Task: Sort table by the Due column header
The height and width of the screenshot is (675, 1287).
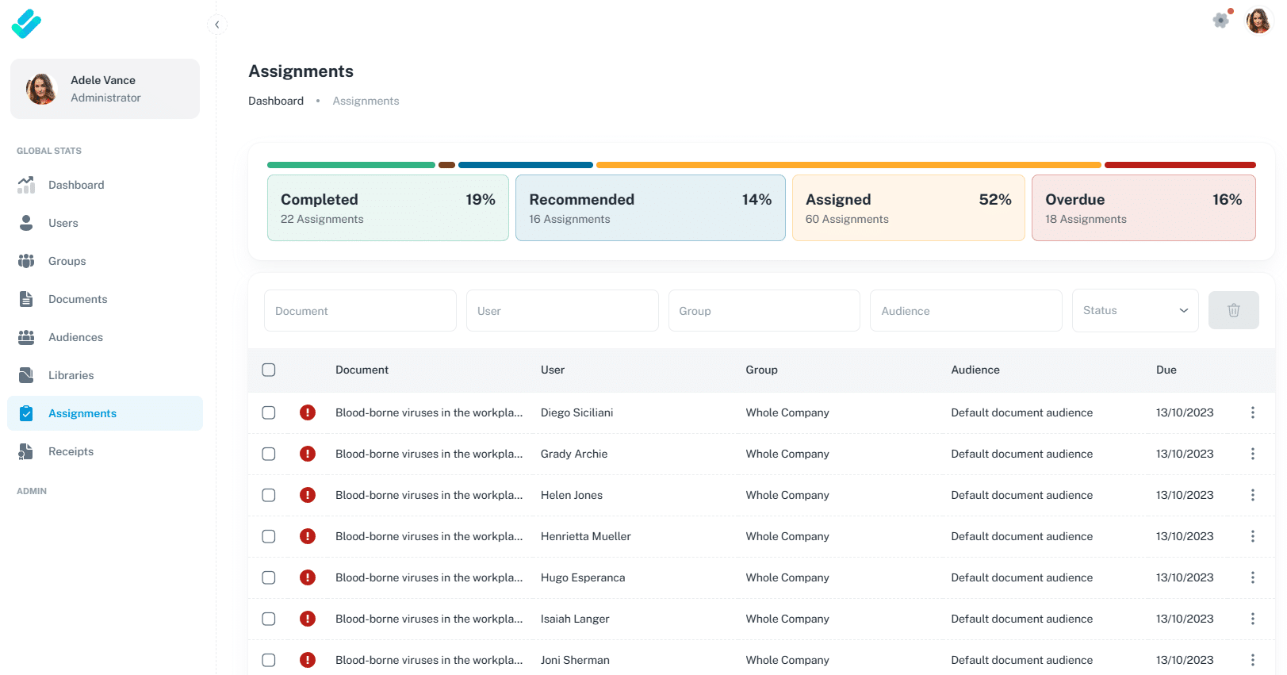Action: tap(1166, 370)
